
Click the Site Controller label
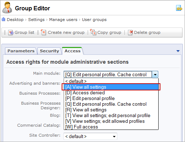click(45, 135)
